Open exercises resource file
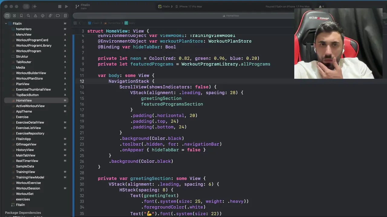 pyautogui.click(x=23, y=199)
